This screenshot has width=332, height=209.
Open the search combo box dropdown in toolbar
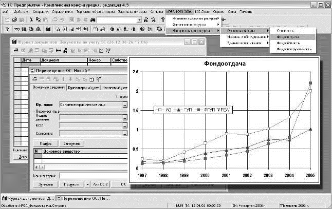pos(139,19)
